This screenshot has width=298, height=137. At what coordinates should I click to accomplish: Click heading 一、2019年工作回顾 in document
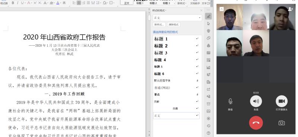tap(64, 94)
